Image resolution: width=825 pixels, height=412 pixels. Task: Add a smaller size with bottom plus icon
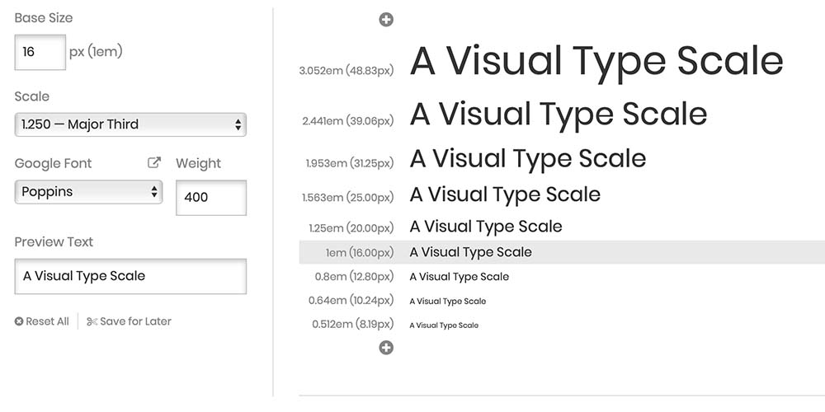pos(386,348)
